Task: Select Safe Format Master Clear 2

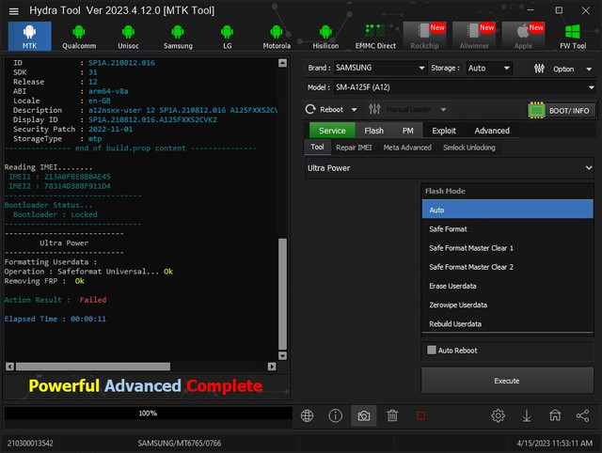Action: (507, 267)
